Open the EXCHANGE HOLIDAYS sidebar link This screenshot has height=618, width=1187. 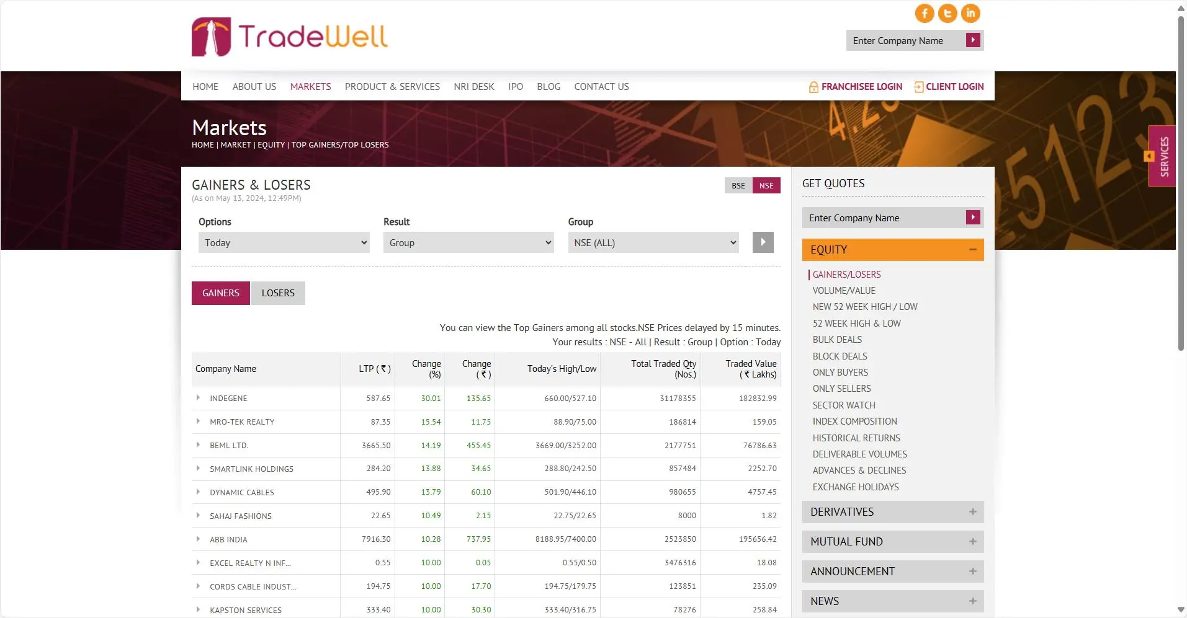tap(856, 487)
